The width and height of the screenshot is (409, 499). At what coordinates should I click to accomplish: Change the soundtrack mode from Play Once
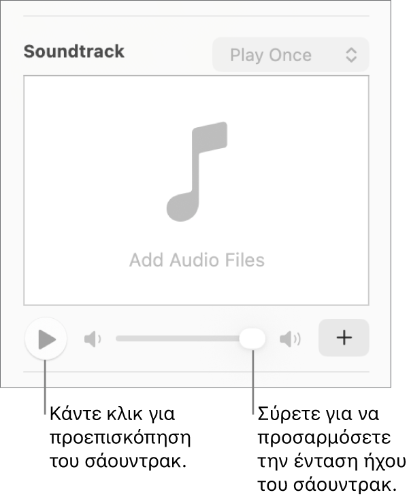pos(291,55)
